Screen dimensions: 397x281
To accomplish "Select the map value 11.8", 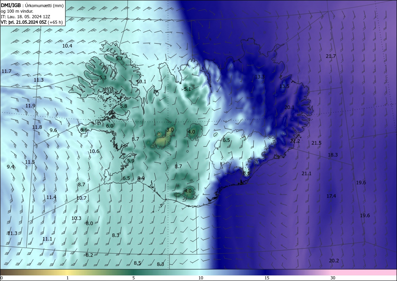I will point(37,127).
